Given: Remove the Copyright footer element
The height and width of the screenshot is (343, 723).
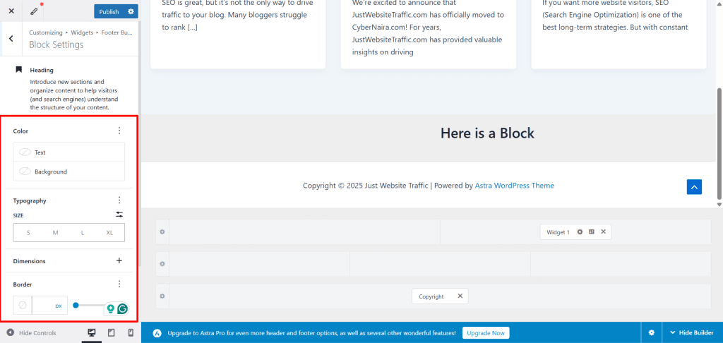Looking at the screenshot, I should (x=460, y=296).
